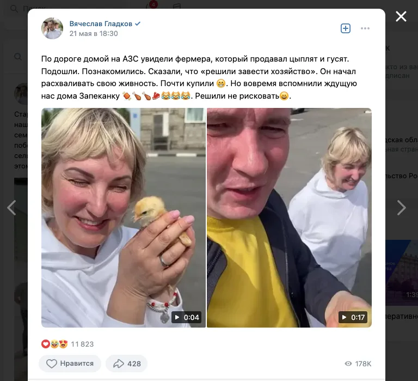Viewport: 418px width, 381px height.
Task: Click the notifications badge icon at top
Action: [x=151, y=5]
